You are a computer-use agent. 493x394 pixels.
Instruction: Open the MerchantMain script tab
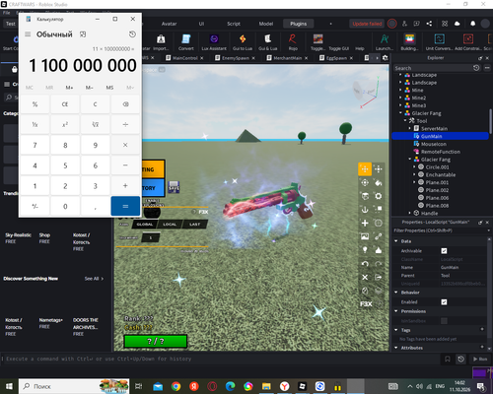287,58
